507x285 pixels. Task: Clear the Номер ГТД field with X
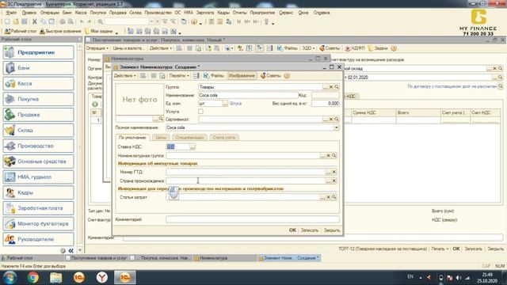(334, 172)
